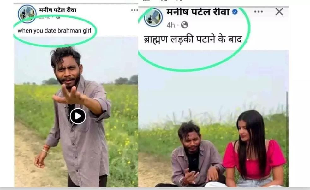Open the three-dot menu on the left post

(134, 10)
